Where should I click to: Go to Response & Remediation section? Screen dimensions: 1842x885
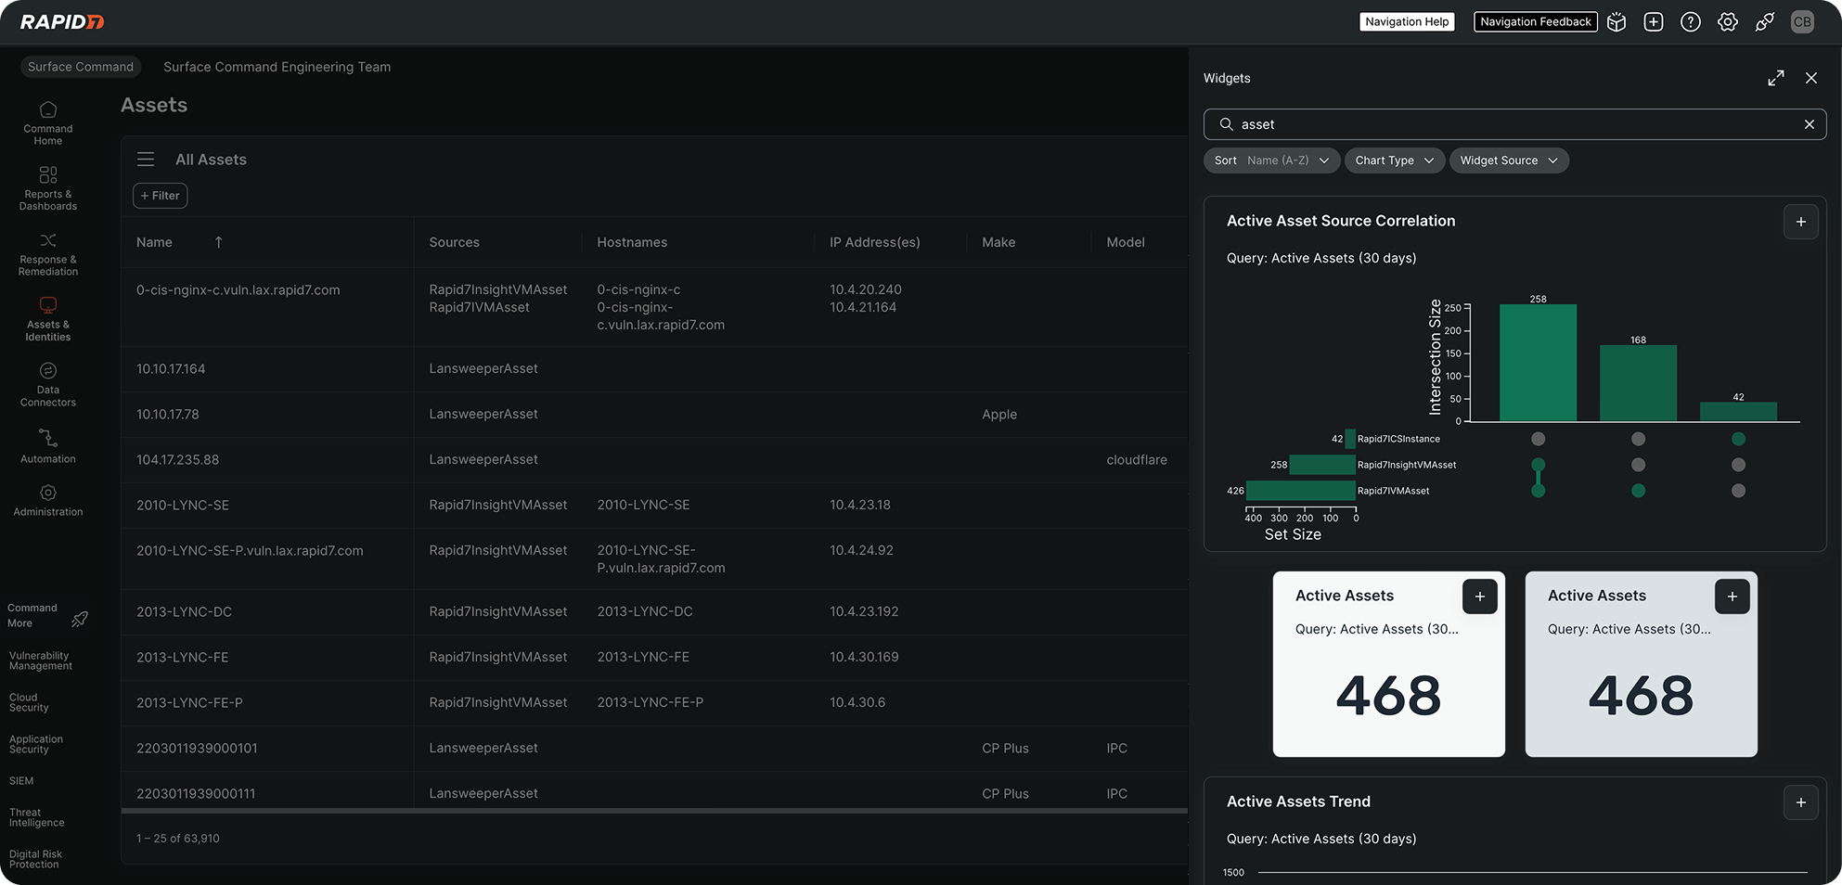(48, 254)
